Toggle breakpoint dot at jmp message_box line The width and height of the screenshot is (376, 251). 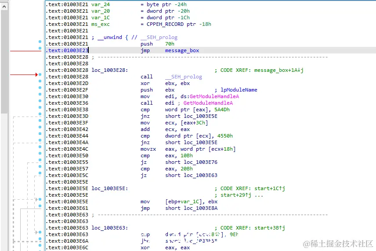pyautogui.click(x=40, y=48)
